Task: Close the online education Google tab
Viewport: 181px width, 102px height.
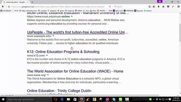Action: 28,2
